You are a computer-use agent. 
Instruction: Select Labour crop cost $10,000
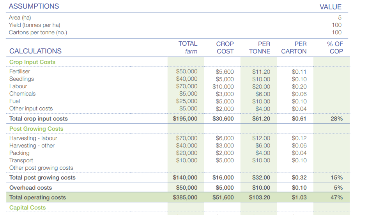point(223,87)
